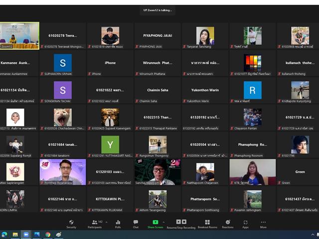319x239 pixels.
Task: Show hidden system tray icons chevron
Action: click(x=313, y=235)
